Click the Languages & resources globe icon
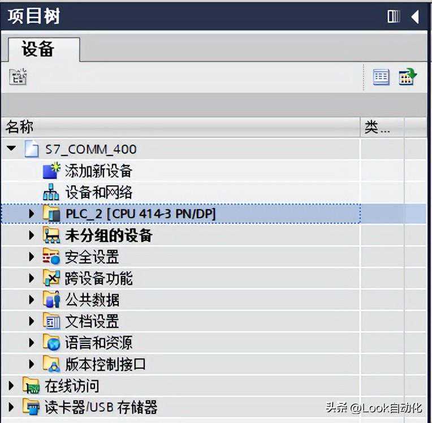Viewport: 432px width, 423px height. pos(51,343)
